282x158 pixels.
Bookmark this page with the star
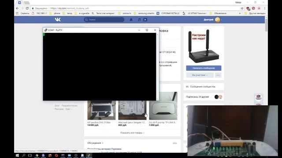click(242, 8)
